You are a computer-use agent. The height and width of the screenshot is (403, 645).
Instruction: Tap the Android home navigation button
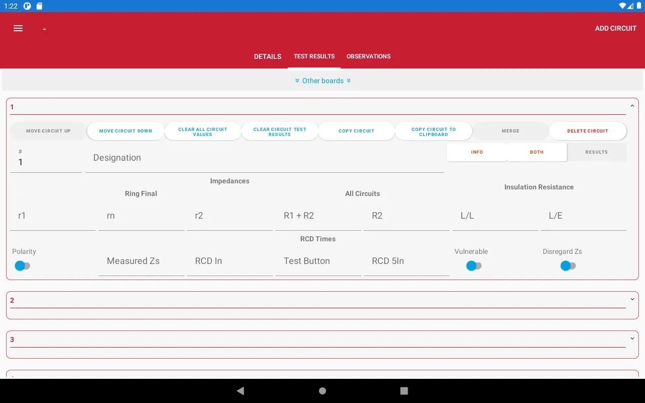click(322, 390)
